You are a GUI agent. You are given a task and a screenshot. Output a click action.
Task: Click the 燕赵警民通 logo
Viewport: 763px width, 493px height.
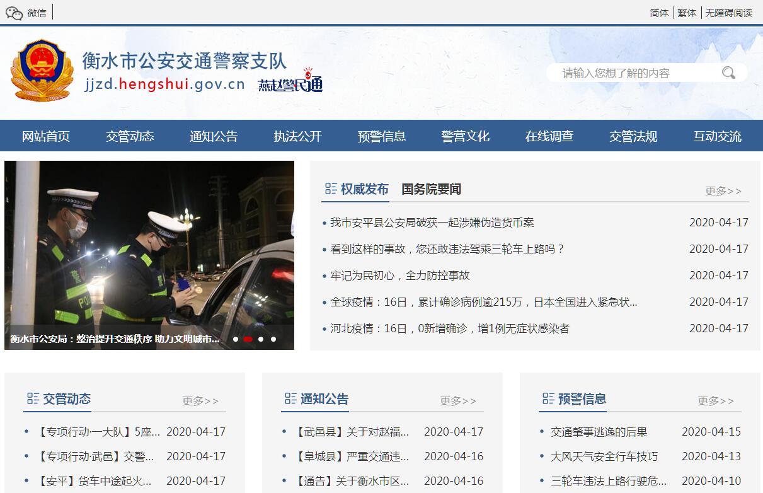290,83
